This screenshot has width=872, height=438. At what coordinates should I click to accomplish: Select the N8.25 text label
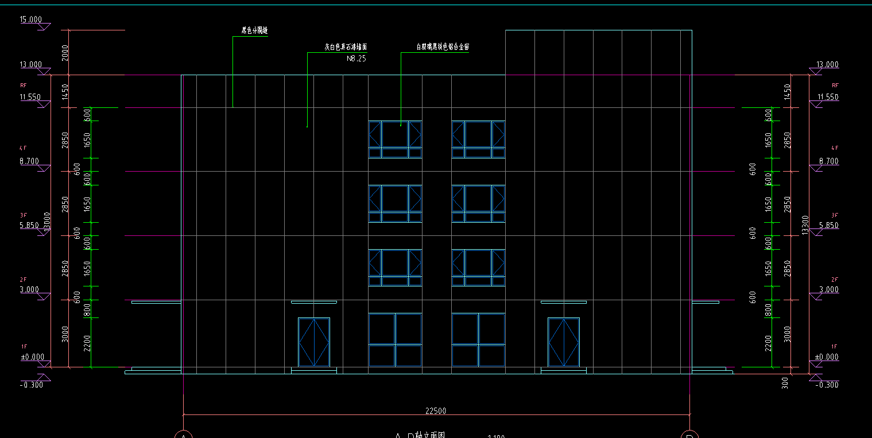(x=356, y=59)
